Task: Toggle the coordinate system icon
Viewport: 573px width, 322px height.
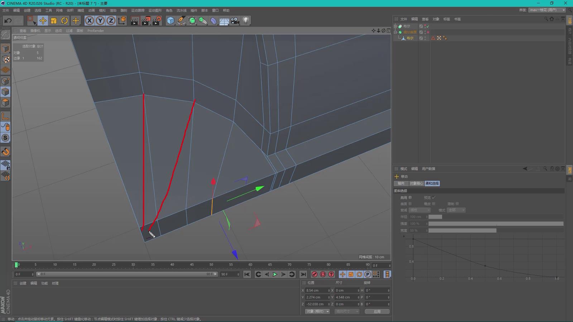Action: (x=122, y=21)
